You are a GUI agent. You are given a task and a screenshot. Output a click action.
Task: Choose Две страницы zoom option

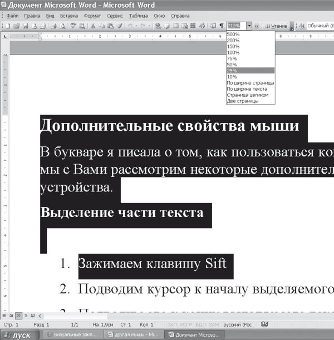(250, 101)
